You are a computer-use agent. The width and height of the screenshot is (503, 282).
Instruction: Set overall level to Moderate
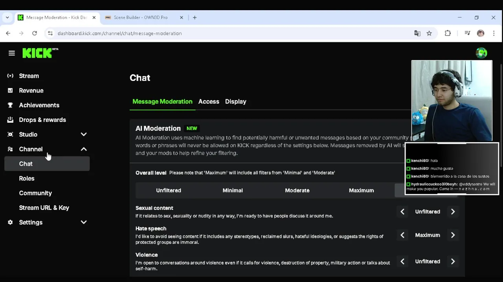coord(297,190)
